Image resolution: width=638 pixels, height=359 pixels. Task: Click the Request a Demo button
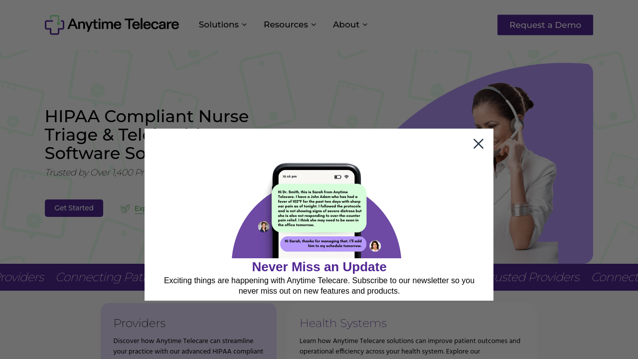coord(545,25)
